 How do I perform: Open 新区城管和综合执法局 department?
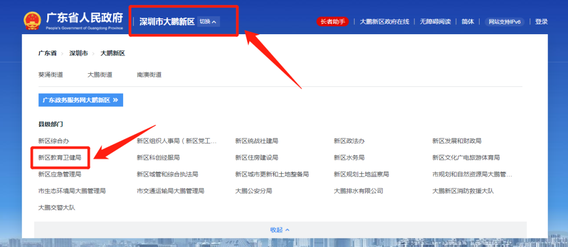coord(167,174)
